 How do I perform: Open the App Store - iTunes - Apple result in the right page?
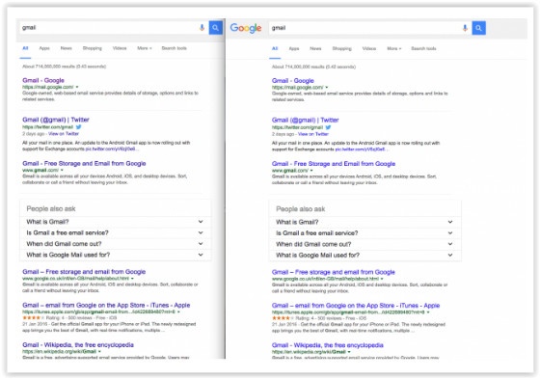[x=356, y=306]
